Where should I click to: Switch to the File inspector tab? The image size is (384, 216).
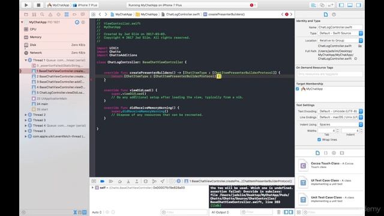(x=326, y=14)
